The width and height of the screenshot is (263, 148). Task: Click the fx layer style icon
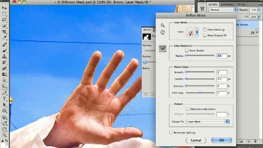click(253, 32)
